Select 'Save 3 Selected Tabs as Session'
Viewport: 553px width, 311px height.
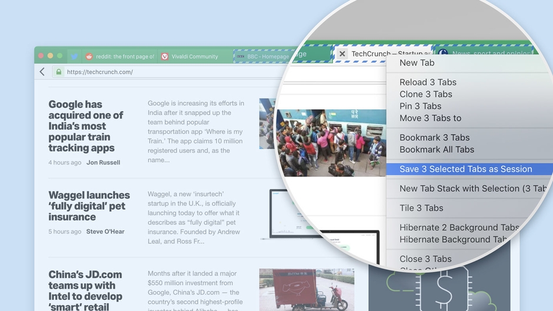[465, 169]
